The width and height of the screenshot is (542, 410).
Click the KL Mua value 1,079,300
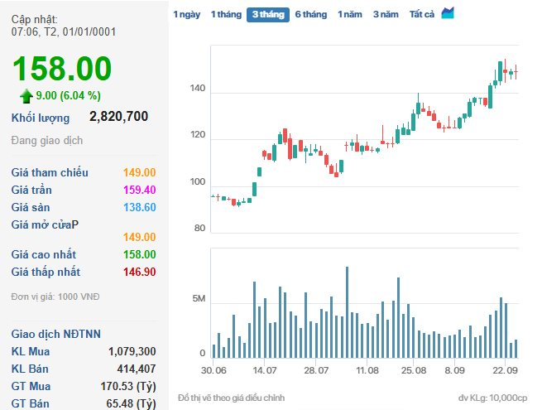coord(132,351)
